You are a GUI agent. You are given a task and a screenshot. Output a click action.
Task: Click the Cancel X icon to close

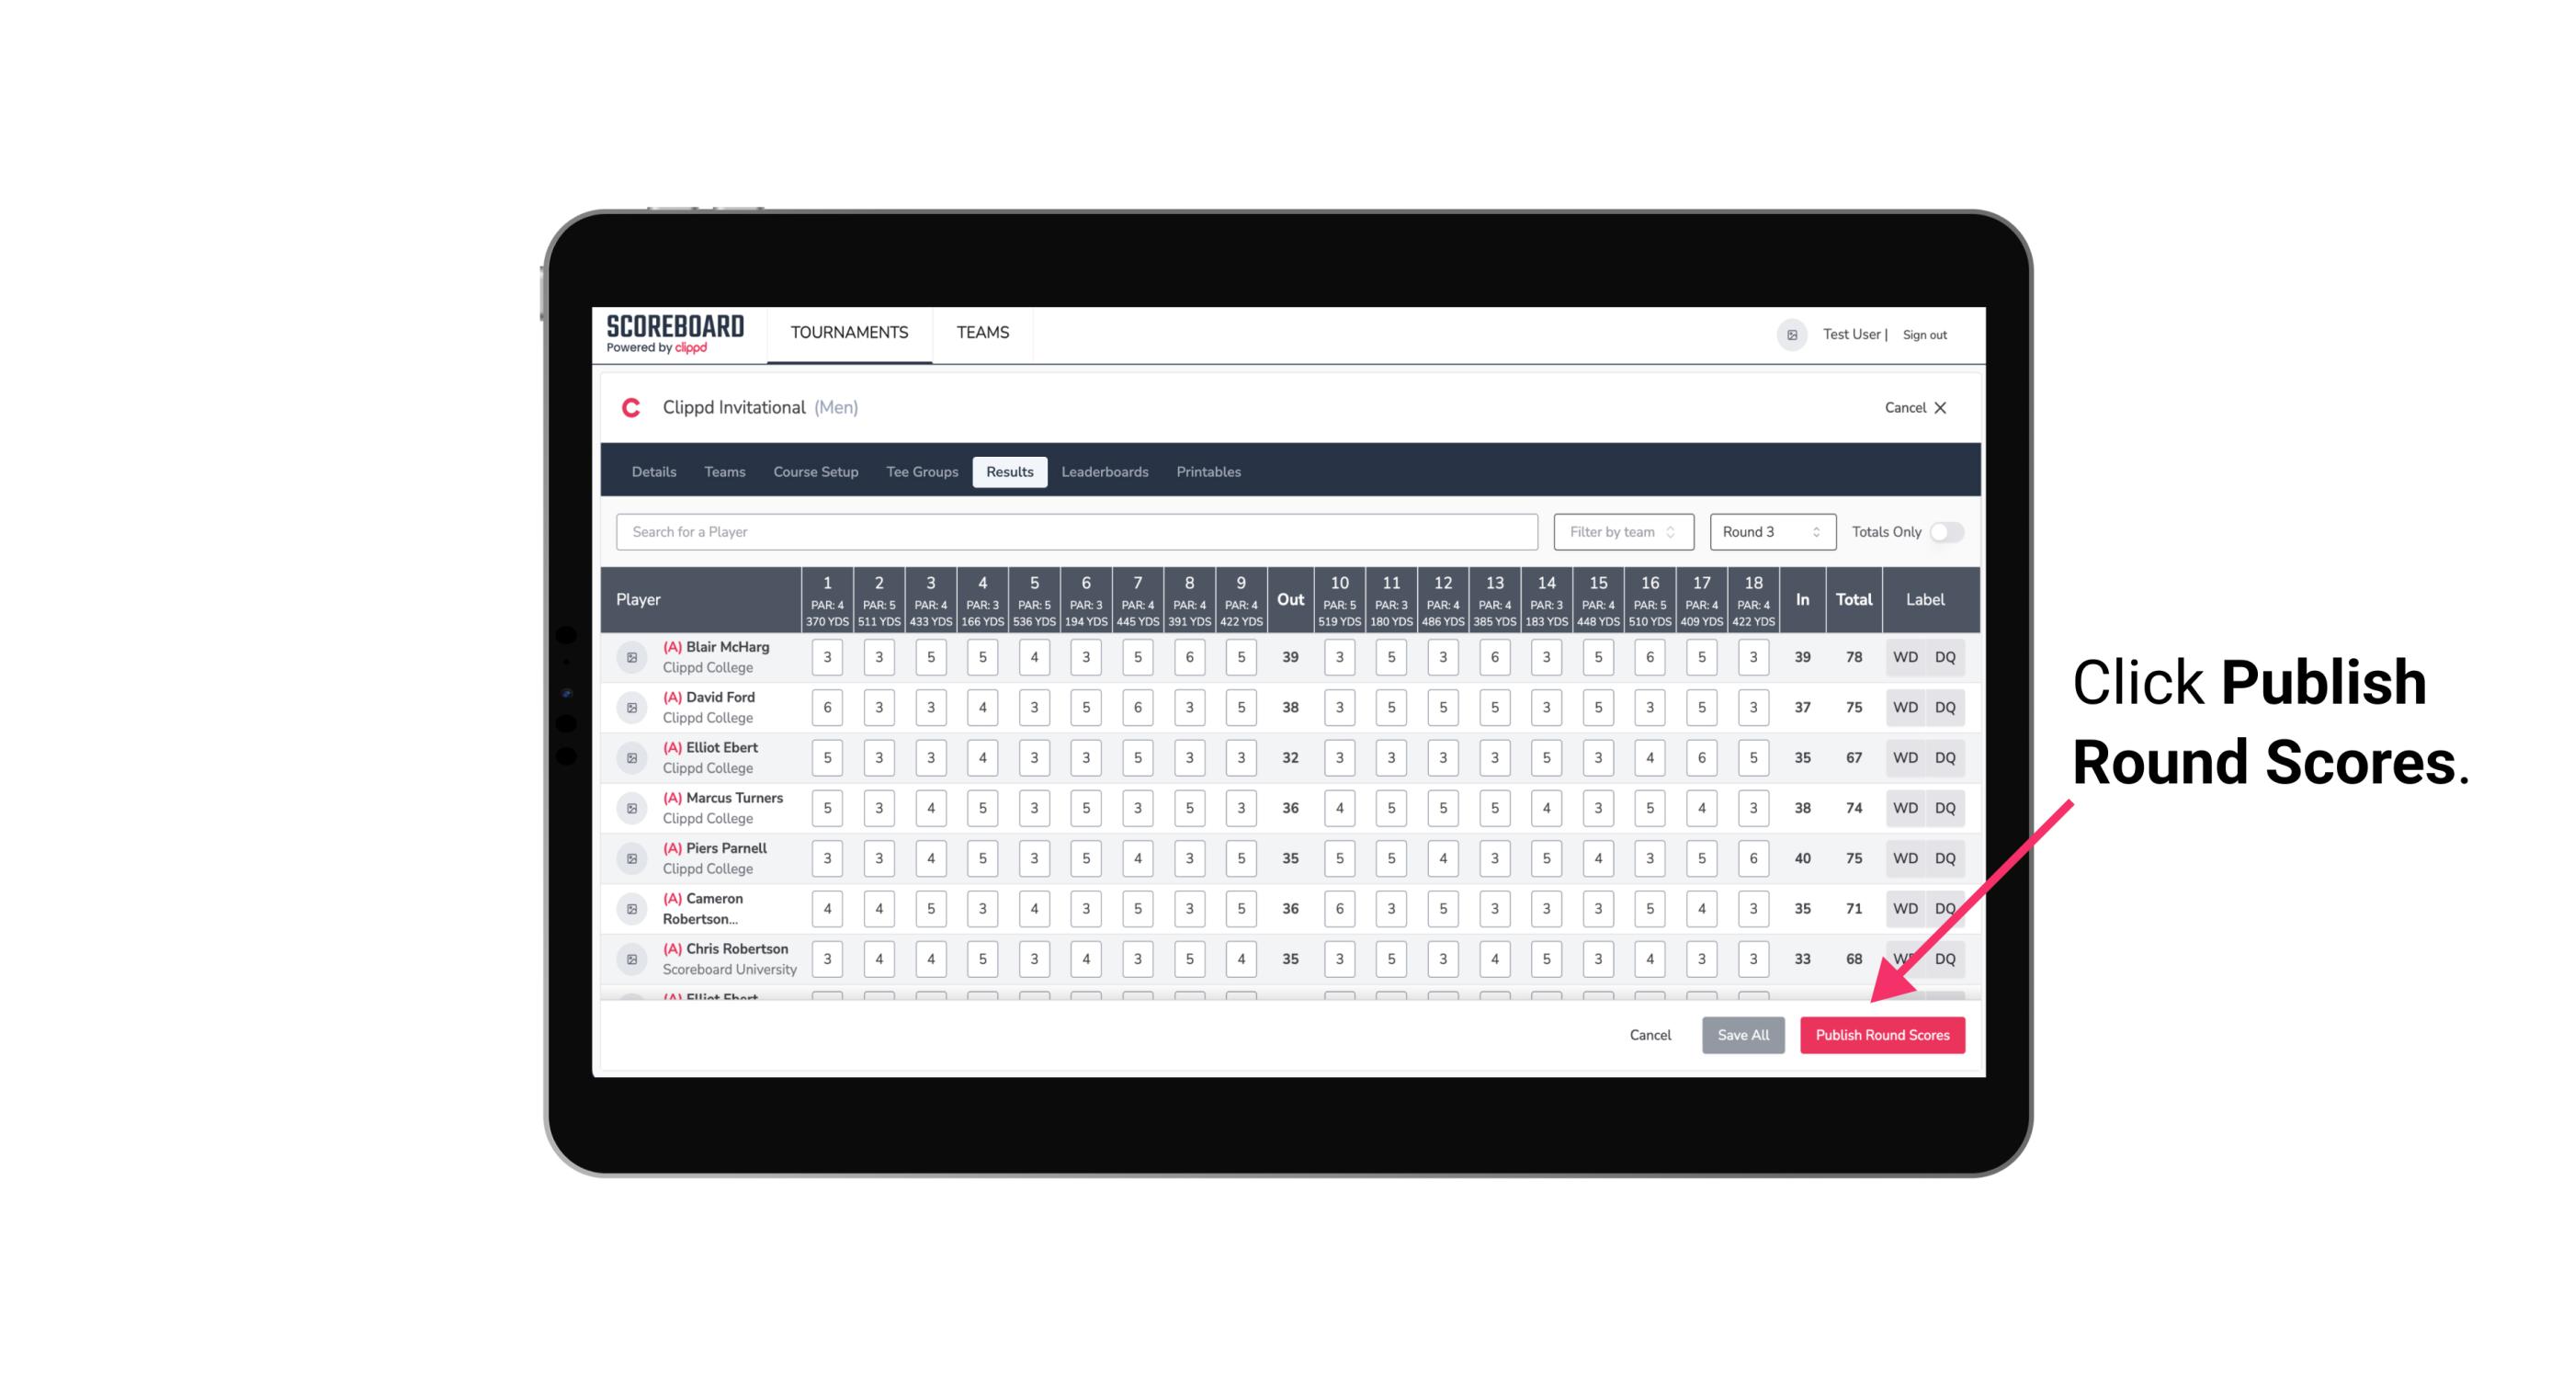(1940, 406)
